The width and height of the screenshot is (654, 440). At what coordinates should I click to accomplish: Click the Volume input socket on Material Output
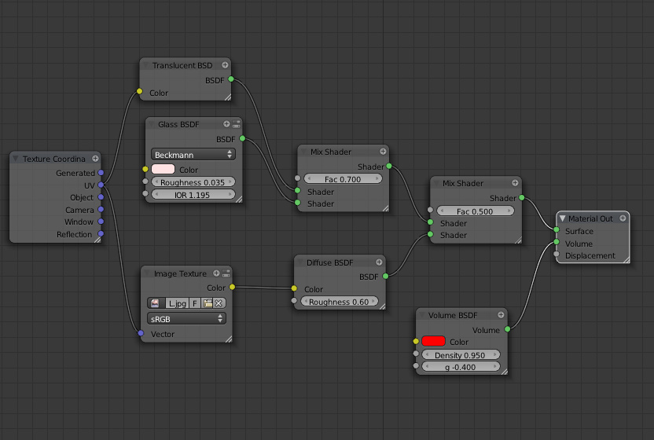tap(557, 242)
